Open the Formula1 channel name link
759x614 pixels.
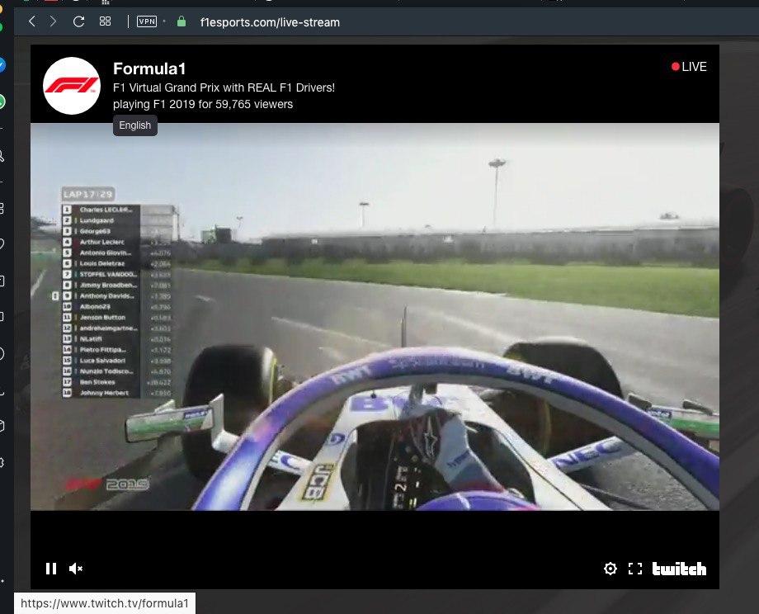point(149,68)
